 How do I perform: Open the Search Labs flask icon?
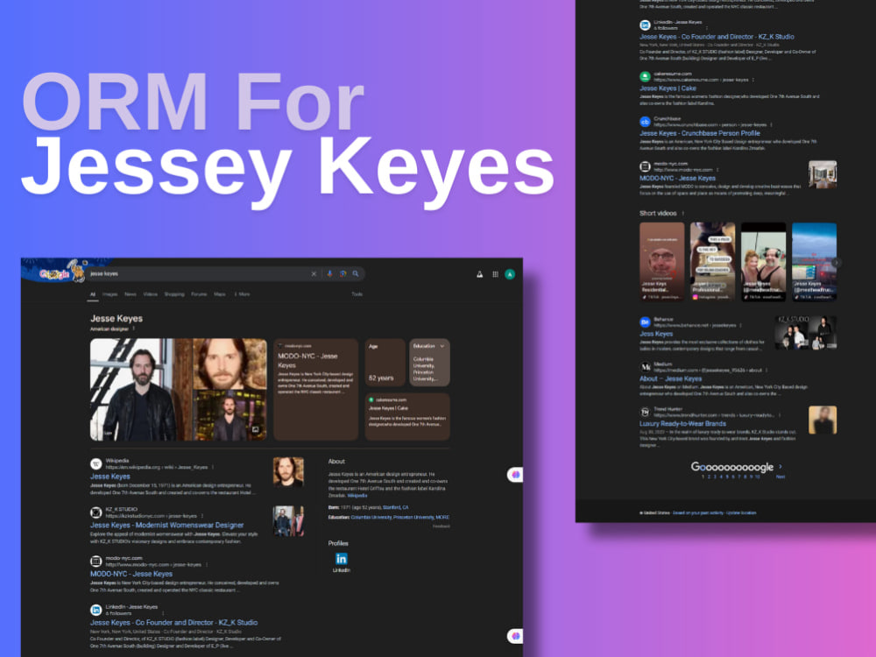point(479,274)
